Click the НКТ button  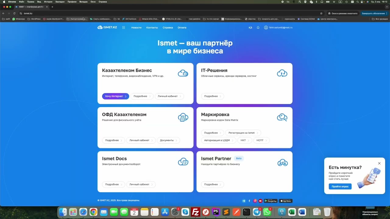(245, 140)
